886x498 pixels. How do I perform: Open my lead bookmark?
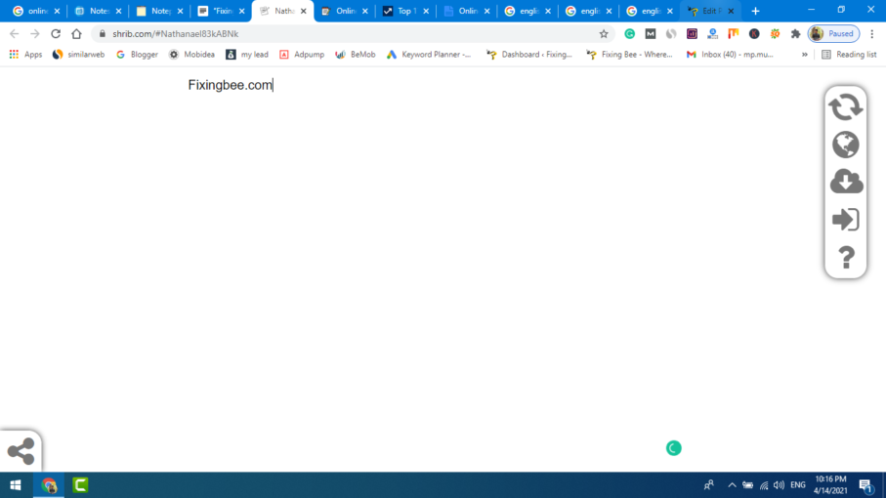[247, 55]
